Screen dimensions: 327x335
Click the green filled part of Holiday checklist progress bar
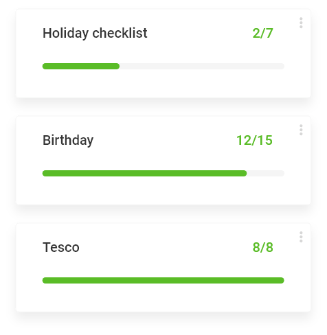(x=81, y=66)
